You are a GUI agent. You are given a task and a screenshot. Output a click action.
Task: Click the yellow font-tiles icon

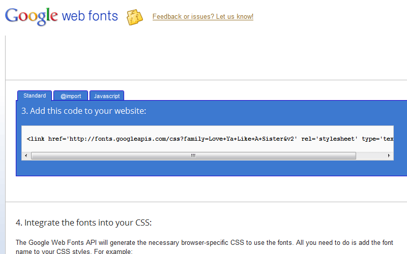[135, 17]
